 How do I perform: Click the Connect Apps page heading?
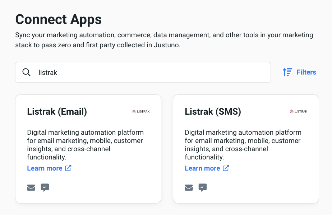point(59,19)
